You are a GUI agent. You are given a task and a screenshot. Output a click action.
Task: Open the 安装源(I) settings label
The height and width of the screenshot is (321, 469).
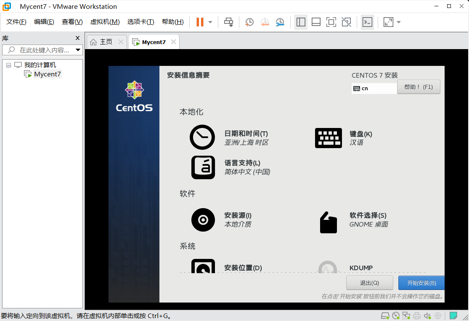pos(238,215)
